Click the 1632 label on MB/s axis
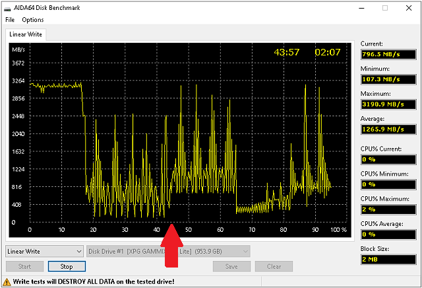The image size is (422, 288). [x=18, y=152]
